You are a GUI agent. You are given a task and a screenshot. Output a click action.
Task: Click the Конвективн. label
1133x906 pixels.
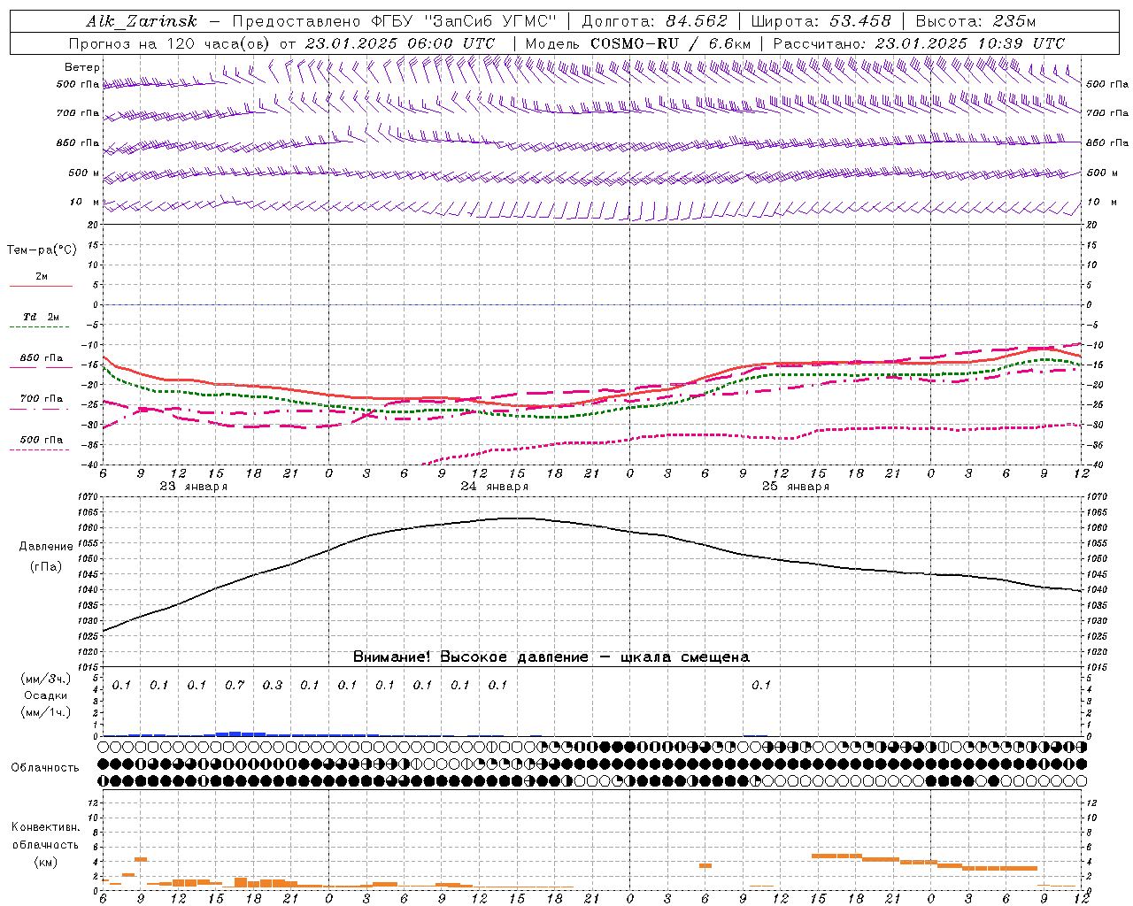pyautogui.click(x=45, y=827)
